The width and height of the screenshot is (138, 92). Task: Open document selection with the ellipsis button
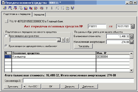click(x=59, y=40)
